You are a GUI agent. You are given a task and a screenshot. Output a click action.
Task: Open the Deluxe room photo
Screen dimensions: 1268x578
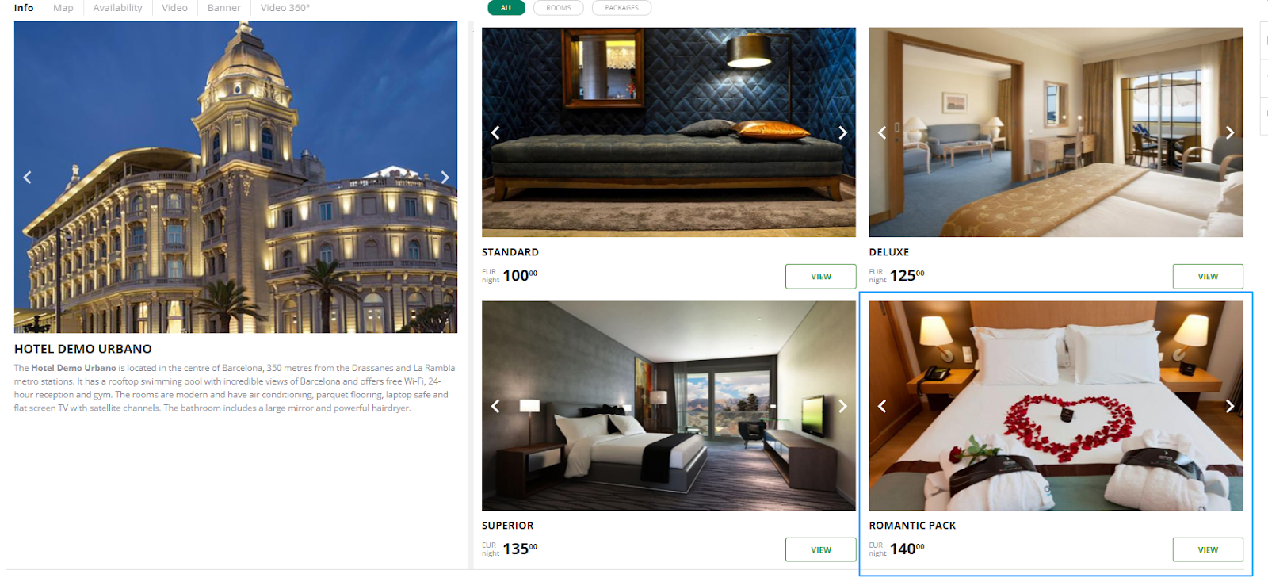[x=1056, y=132]
